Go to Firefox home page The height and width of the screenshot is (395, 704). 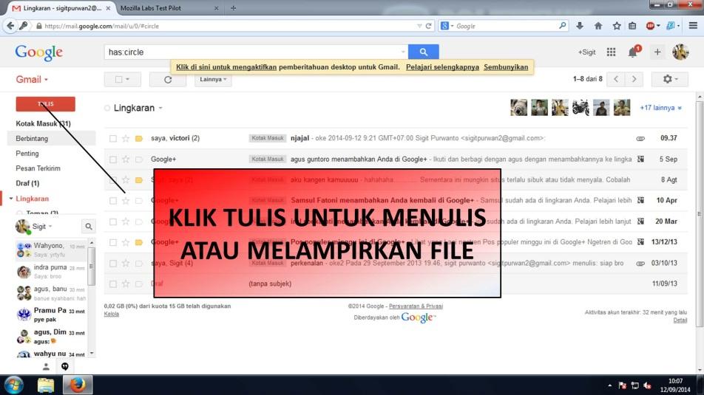point(598,26)
